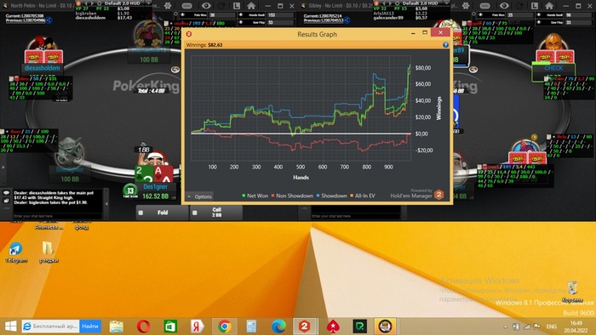Screen dimensions: 596x335
Task: Click the CHECK label on Sibley table
Action: [x=553, y=68]
